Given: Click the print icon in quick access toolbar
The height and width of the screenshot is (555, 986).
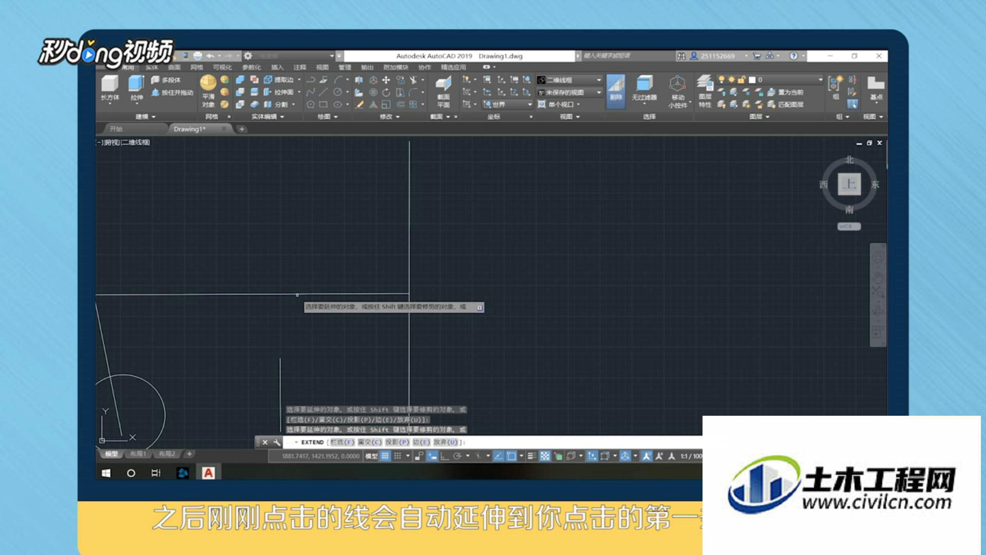Looking at the screenshot, I should [x=197, y=55].
